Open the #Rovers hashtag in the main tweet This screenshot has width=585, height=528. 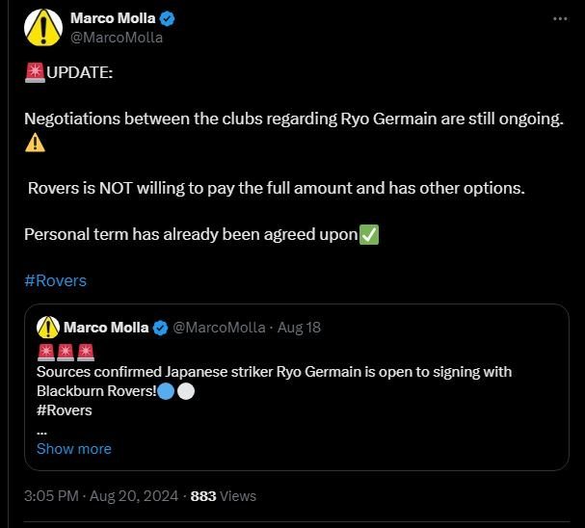pos(55,280)
